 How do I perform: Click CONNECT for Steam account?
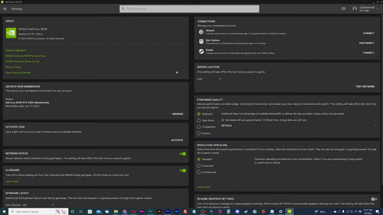368,53
